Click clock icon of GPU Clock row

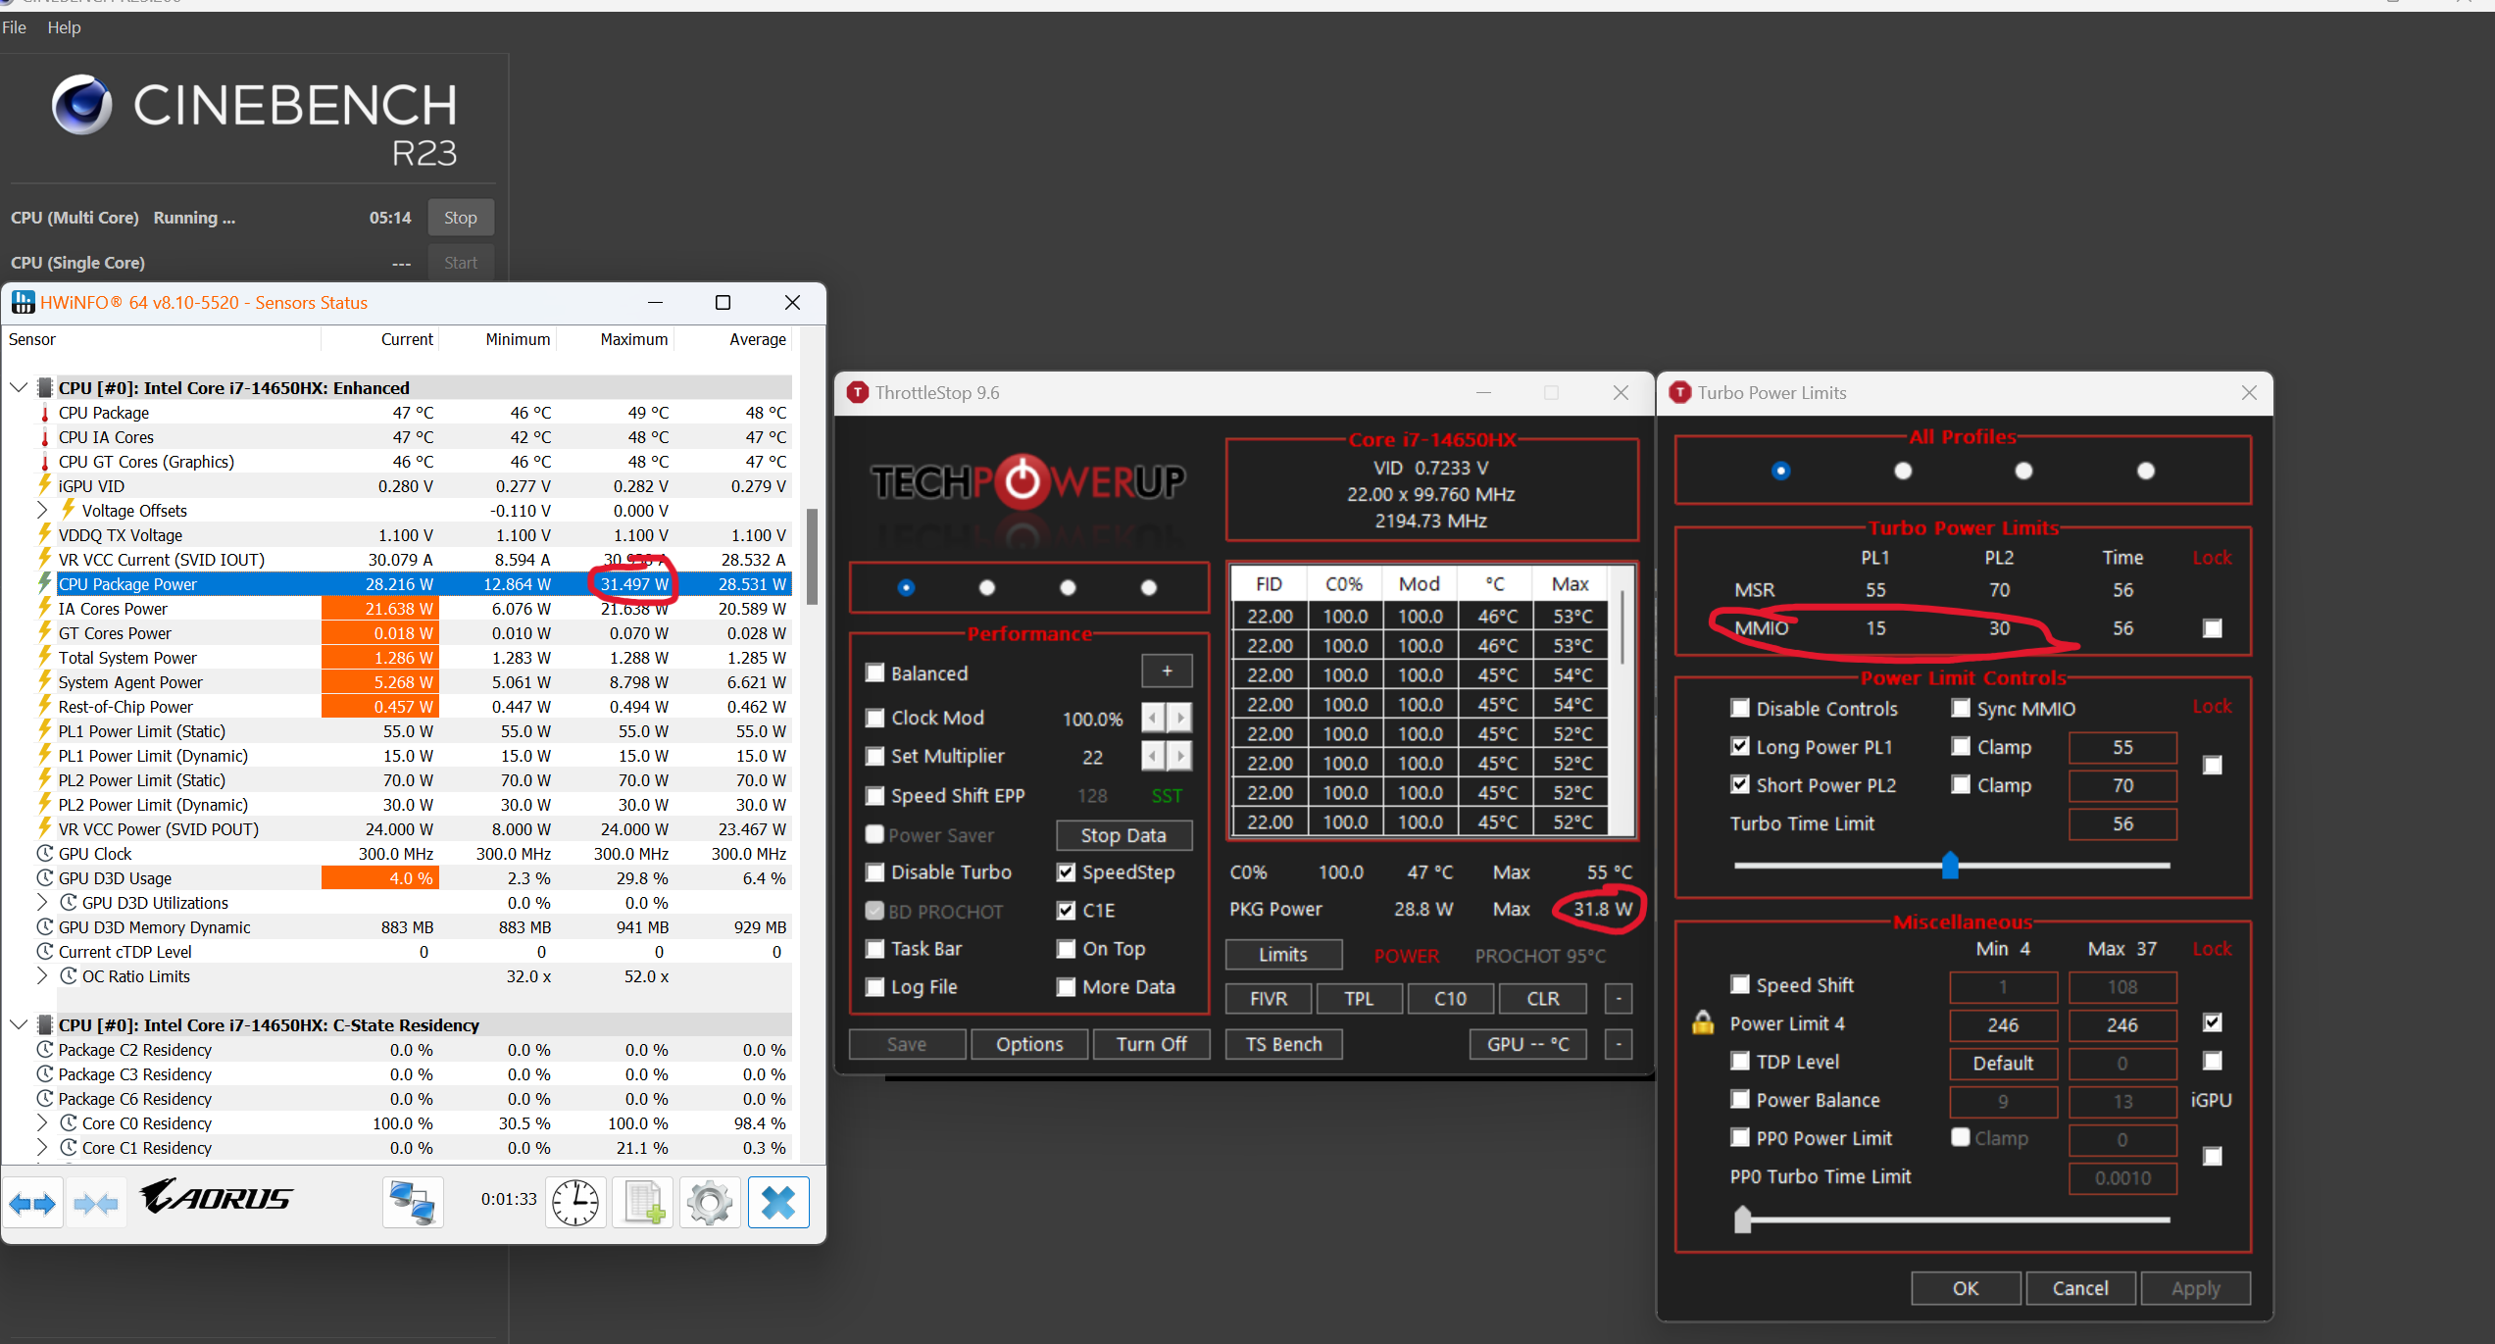45,853
